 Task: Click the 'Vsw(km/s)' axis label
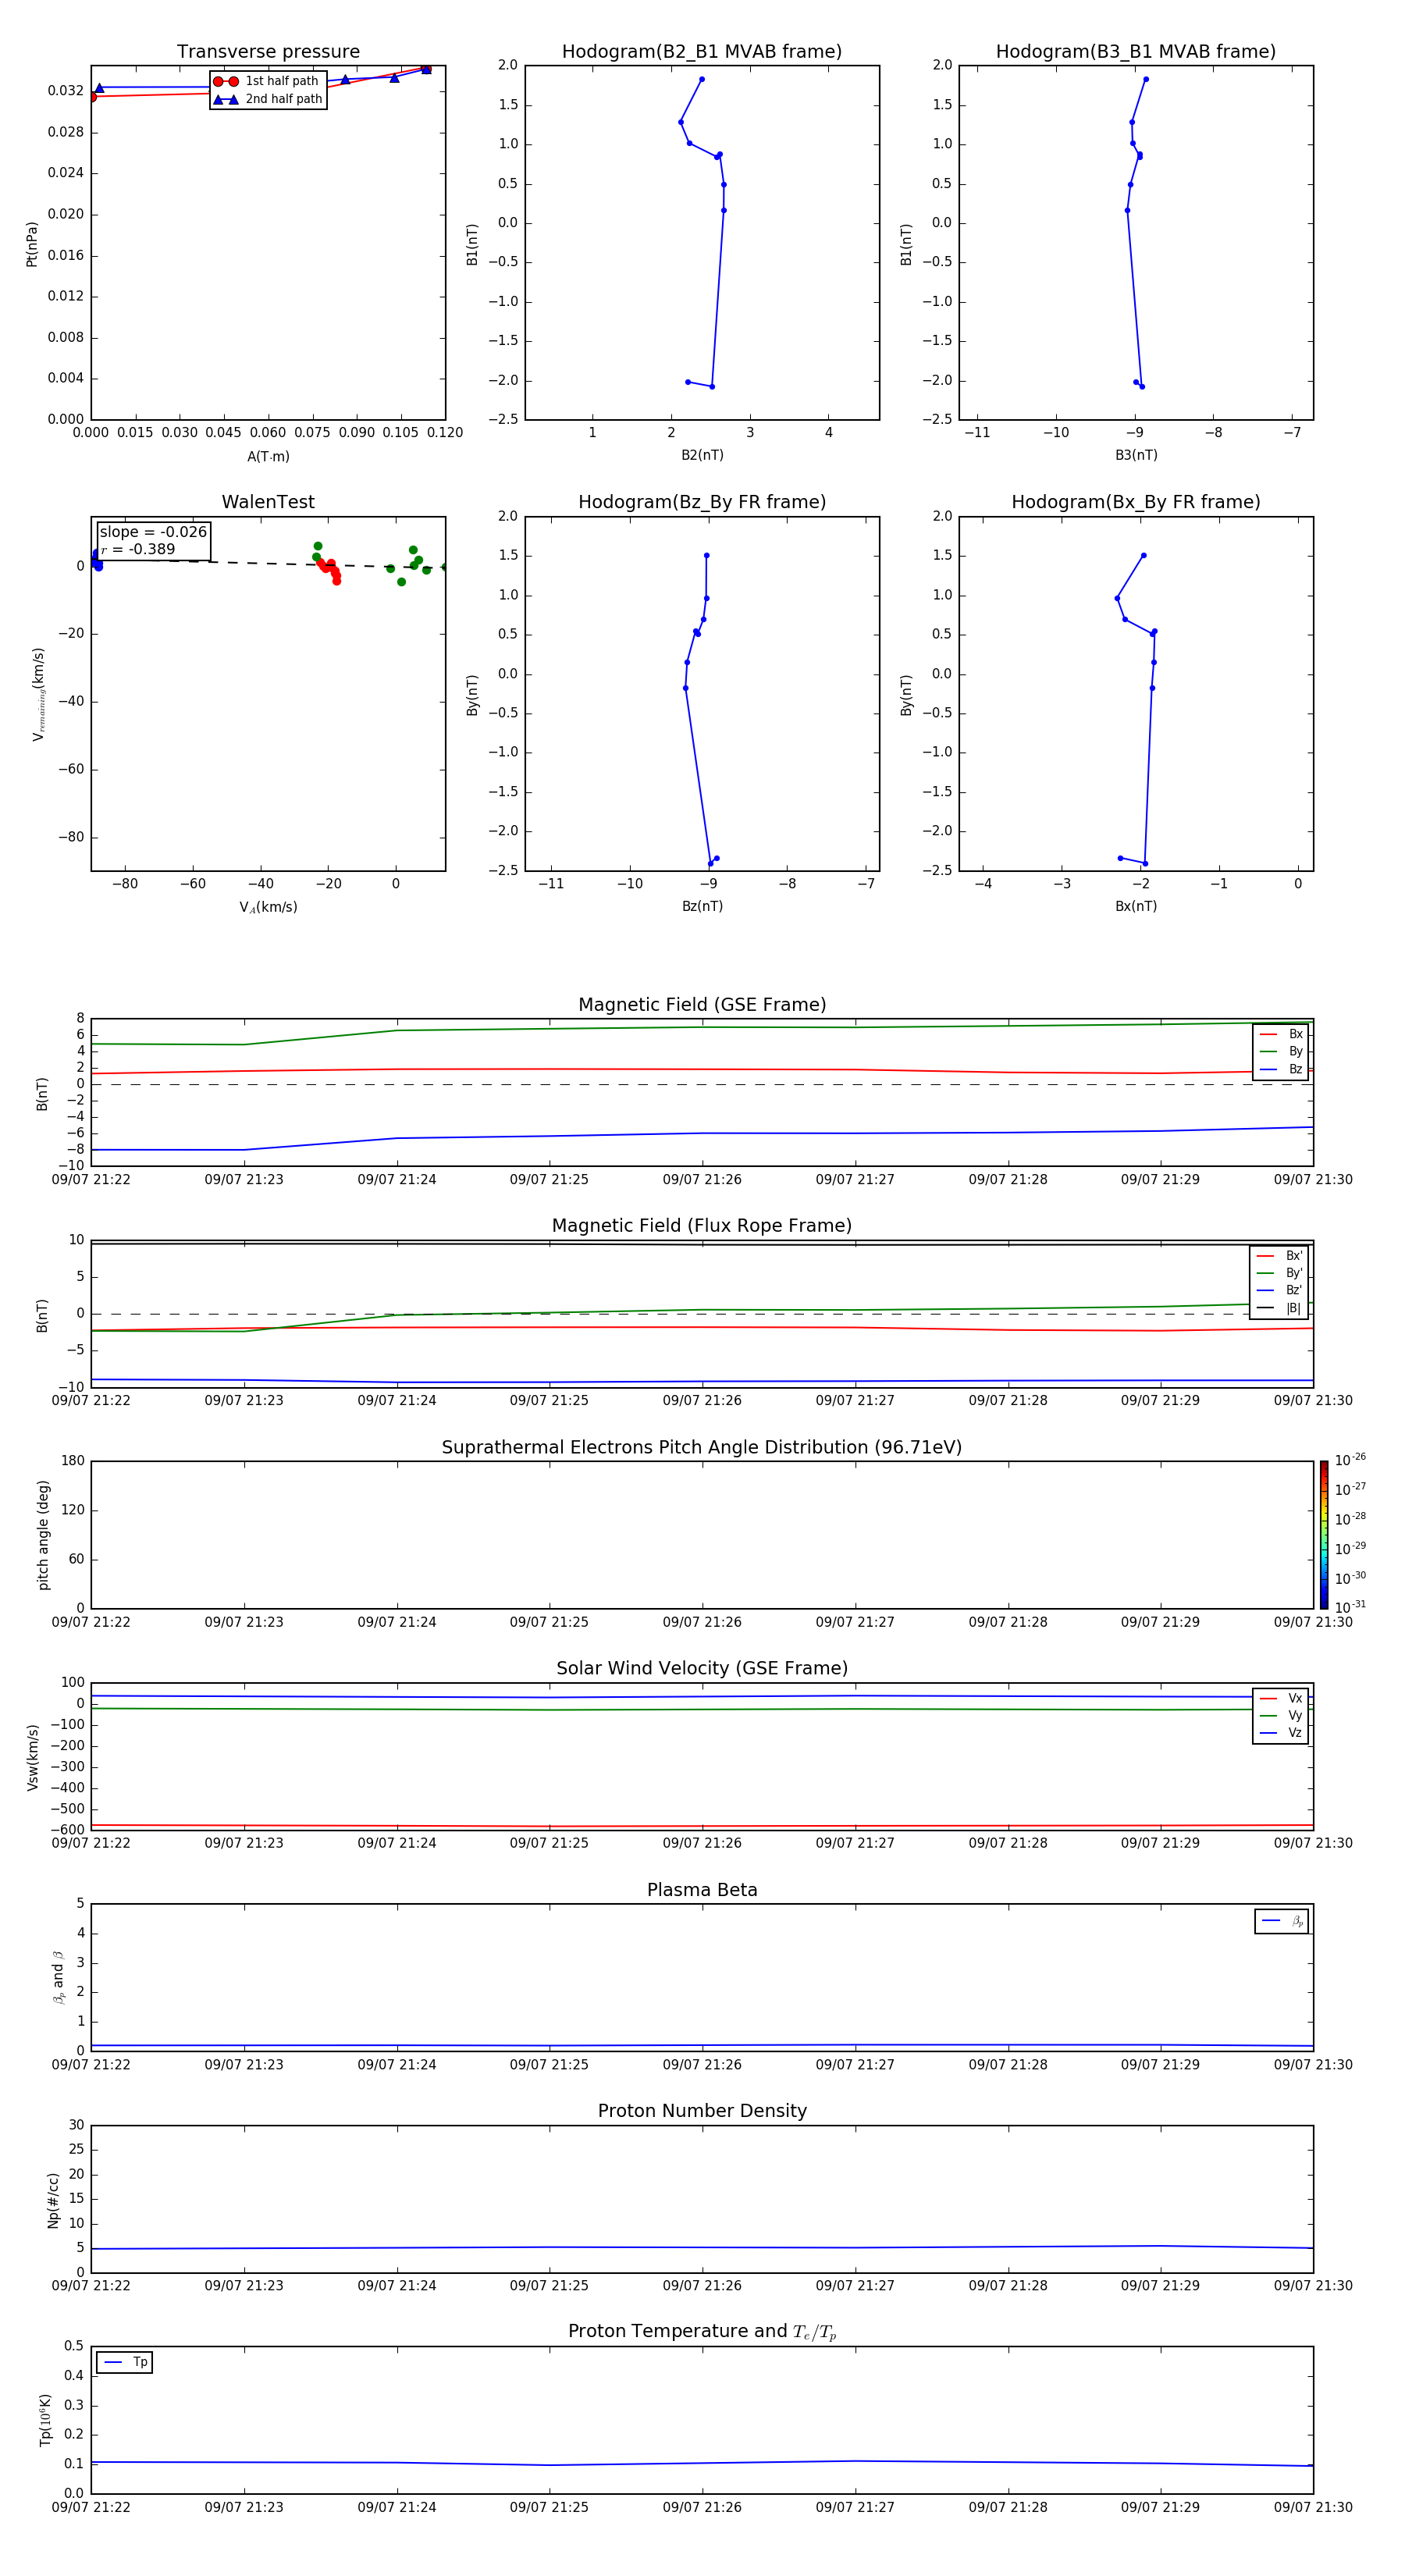[32, 1757]
